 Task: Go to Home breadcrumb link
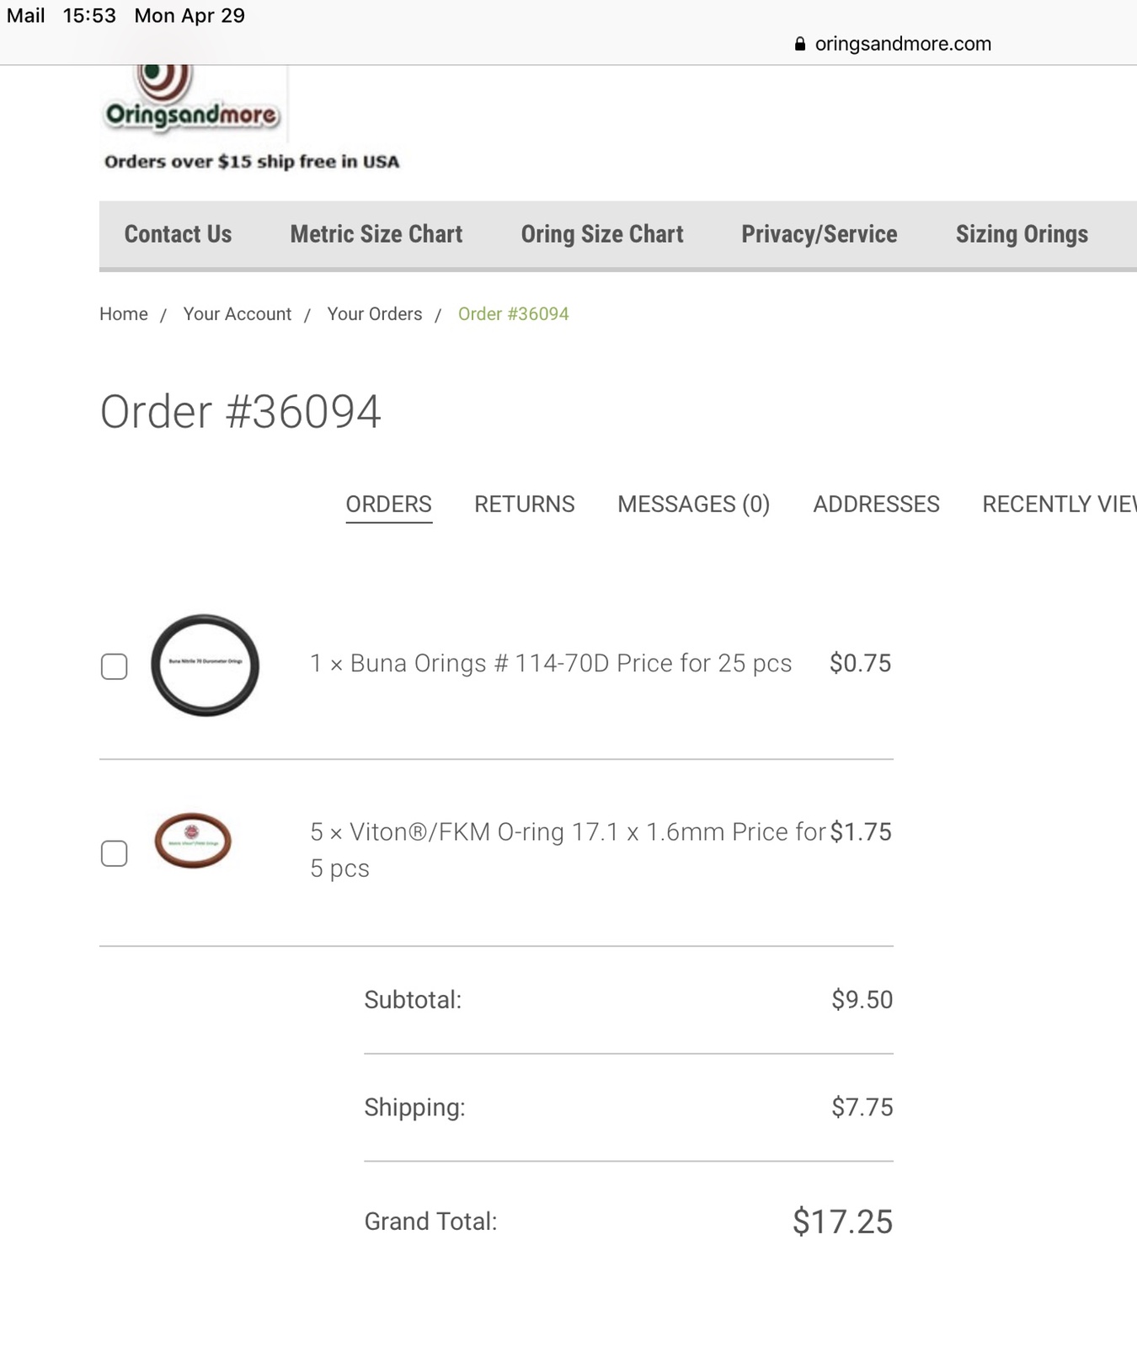(x=124, y=314)
